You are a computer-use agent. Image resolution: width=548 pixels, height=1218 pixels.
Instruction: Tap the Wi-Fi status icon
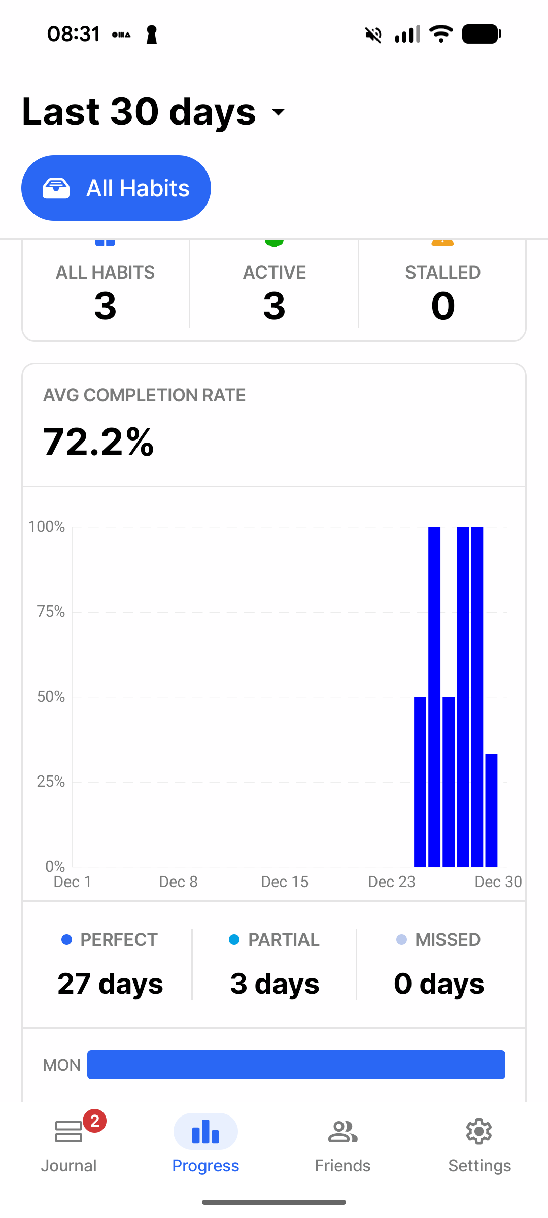tap(441, 34)
